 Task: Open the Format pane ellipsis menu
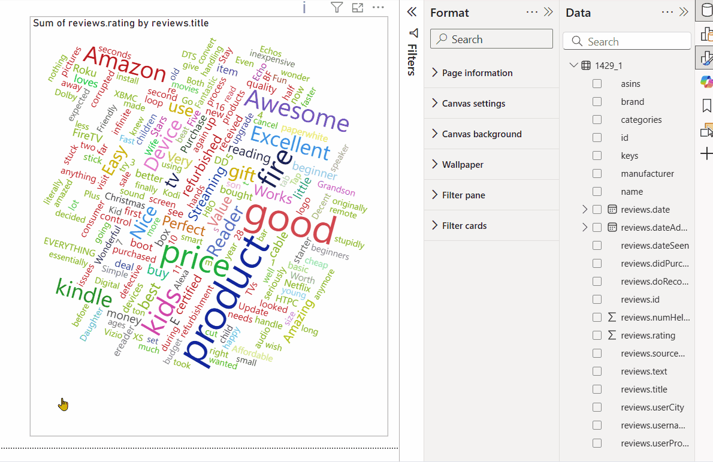[x=531, y=12]
